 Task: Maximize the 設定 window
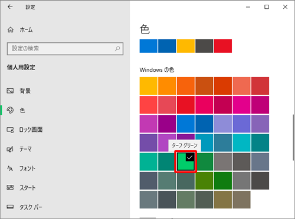coord(267,7)
